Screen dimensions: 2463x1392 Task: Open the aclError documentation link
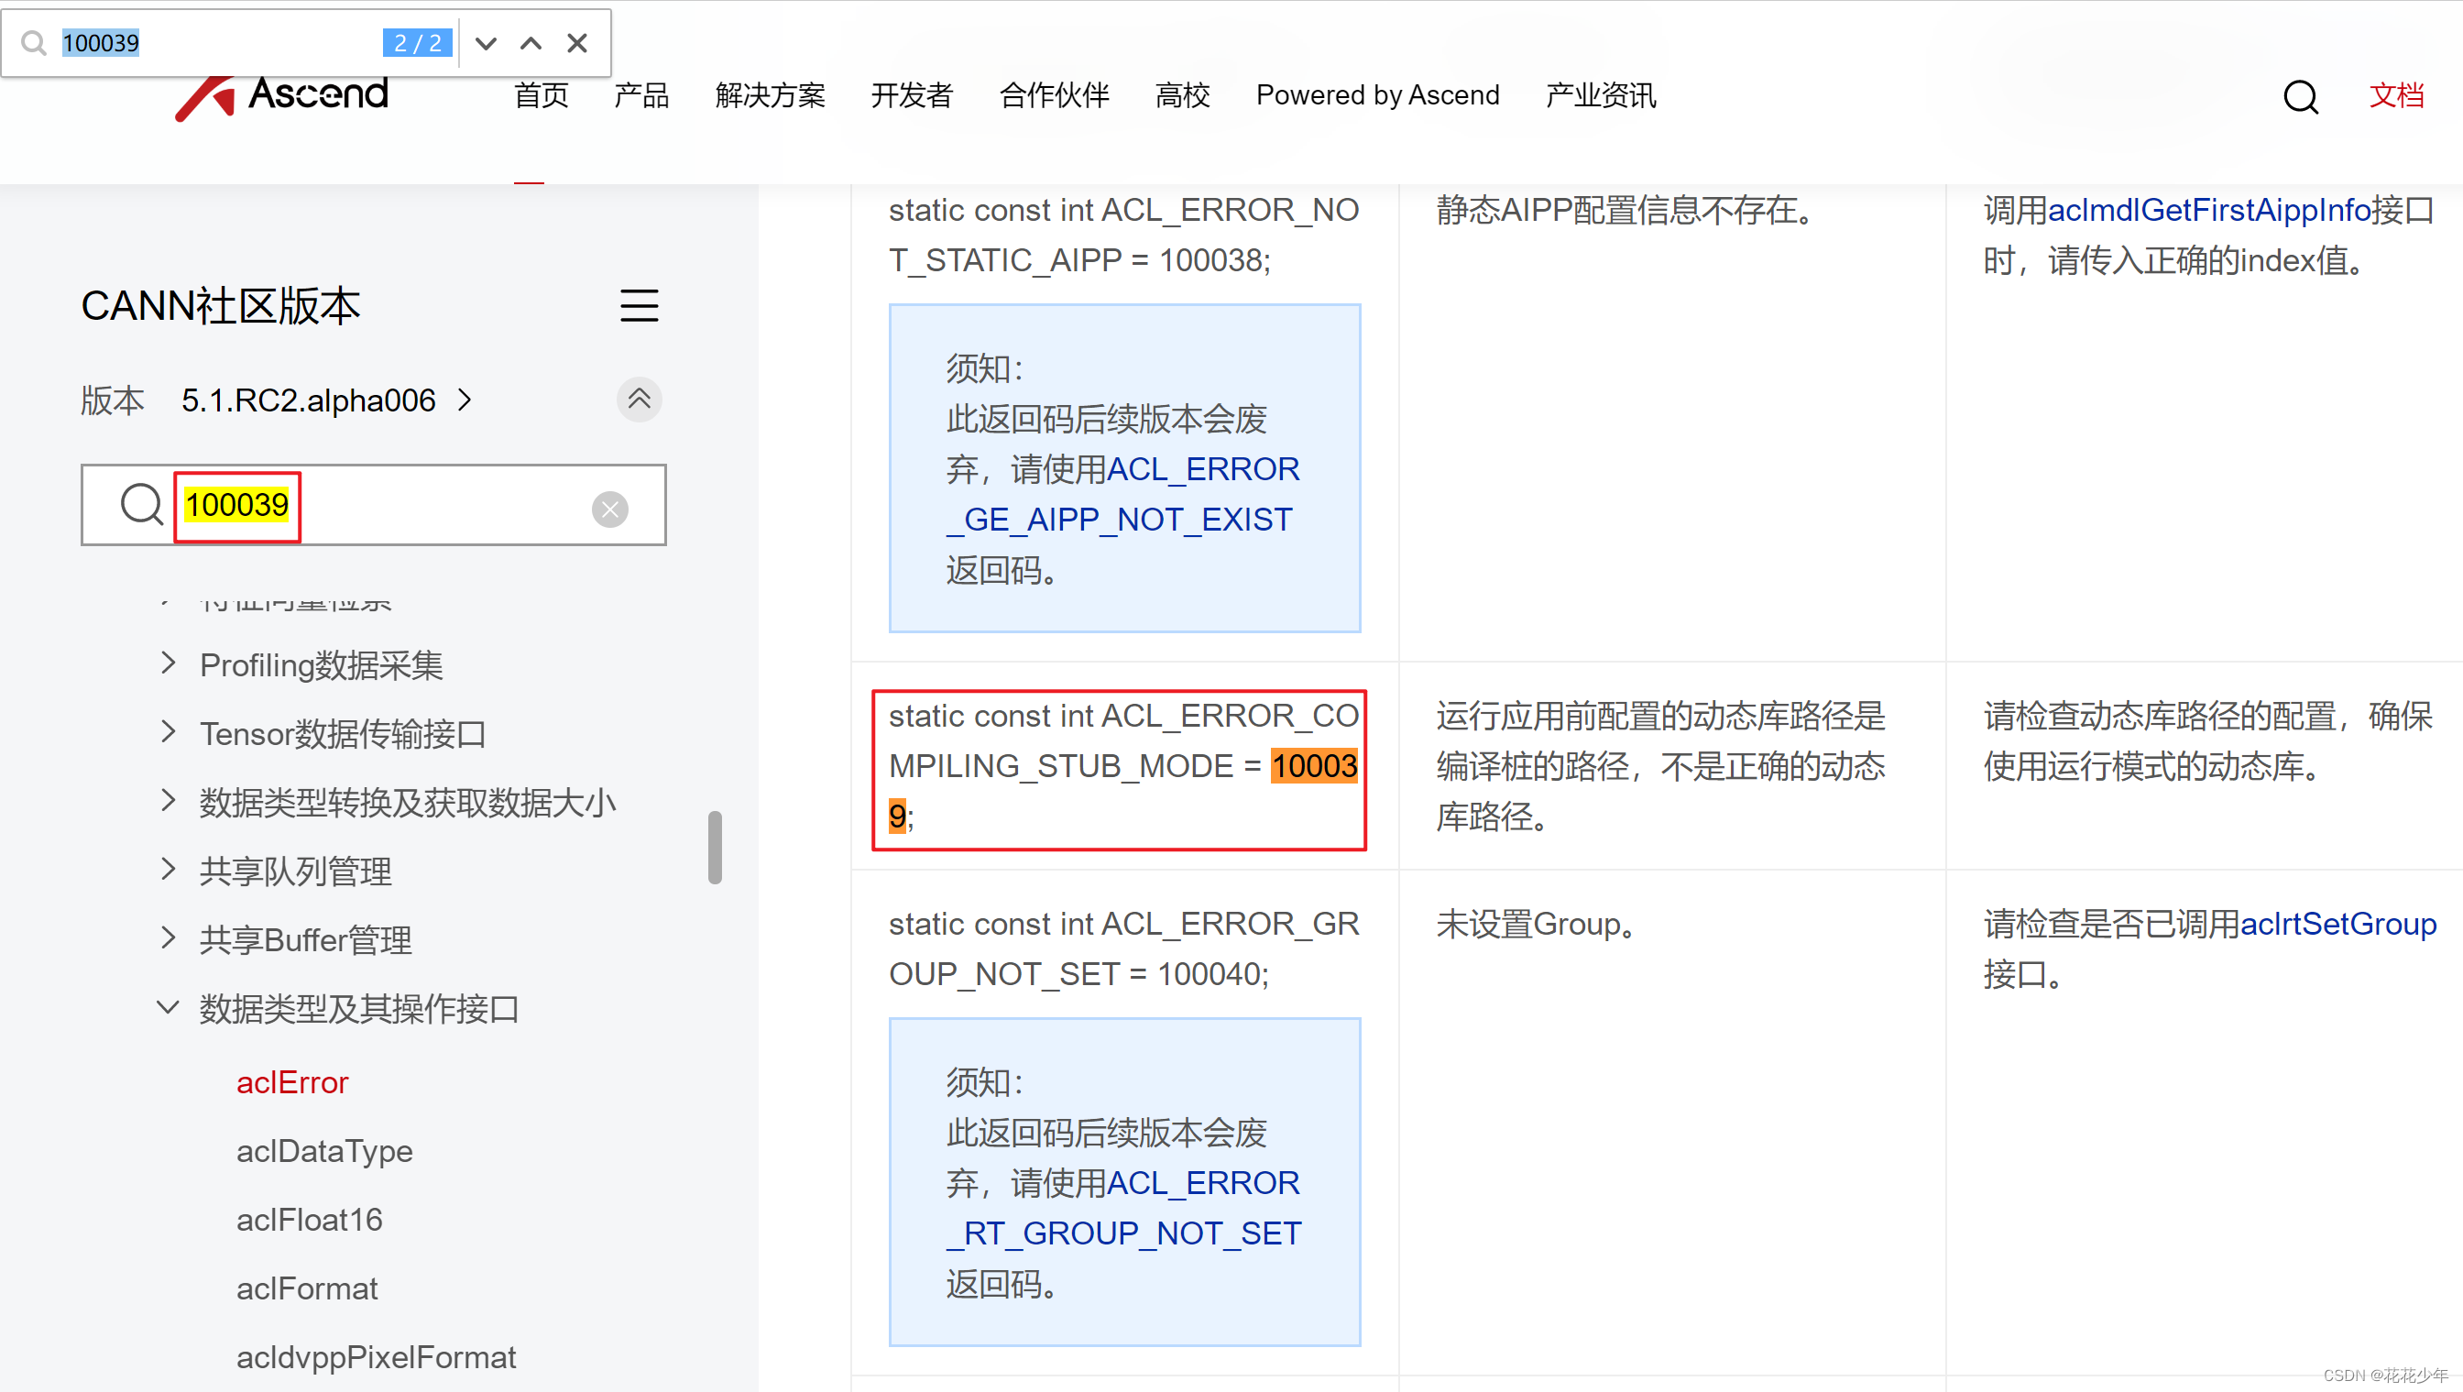click(x=292, y=1080)
